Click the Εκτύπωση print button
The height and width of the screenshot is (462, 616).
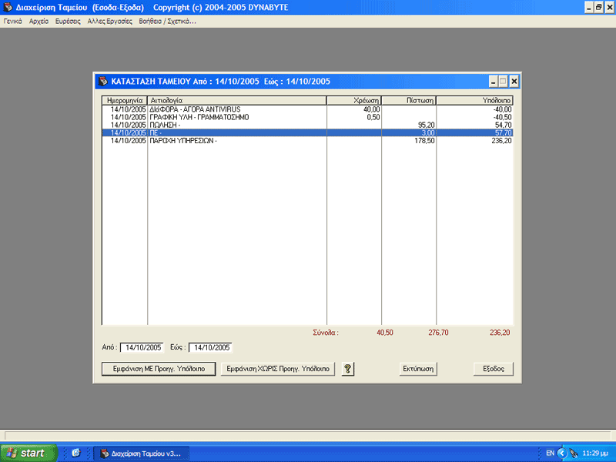pyautogui.click(x=418, y=369)
